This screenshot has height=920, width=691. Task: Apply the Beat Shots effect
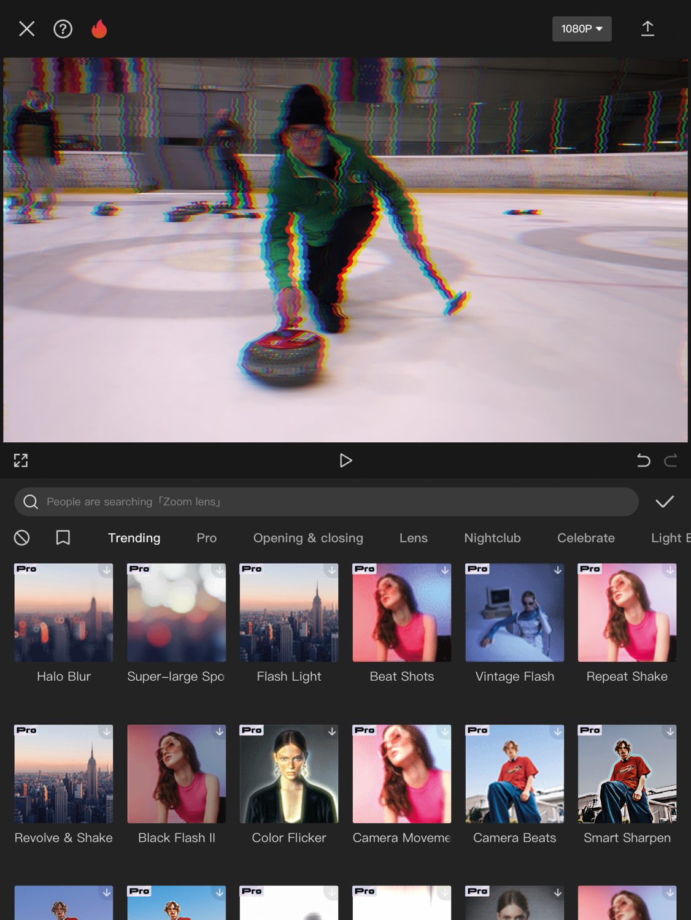[x=402, y=613]
